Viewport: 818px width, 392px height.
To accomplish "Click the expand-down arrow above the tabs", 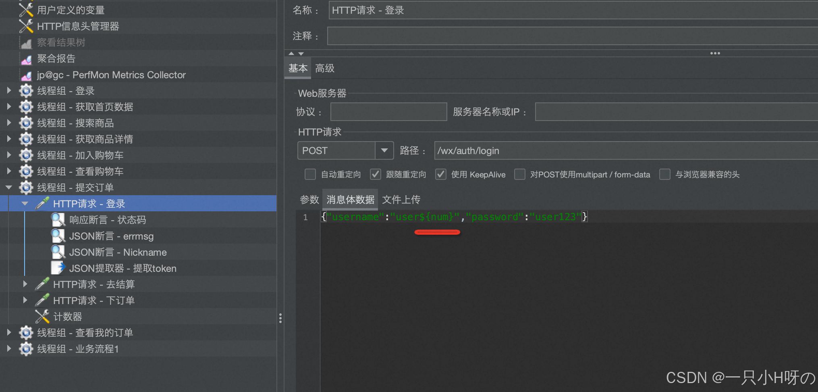I will click(x=301, y=53).
